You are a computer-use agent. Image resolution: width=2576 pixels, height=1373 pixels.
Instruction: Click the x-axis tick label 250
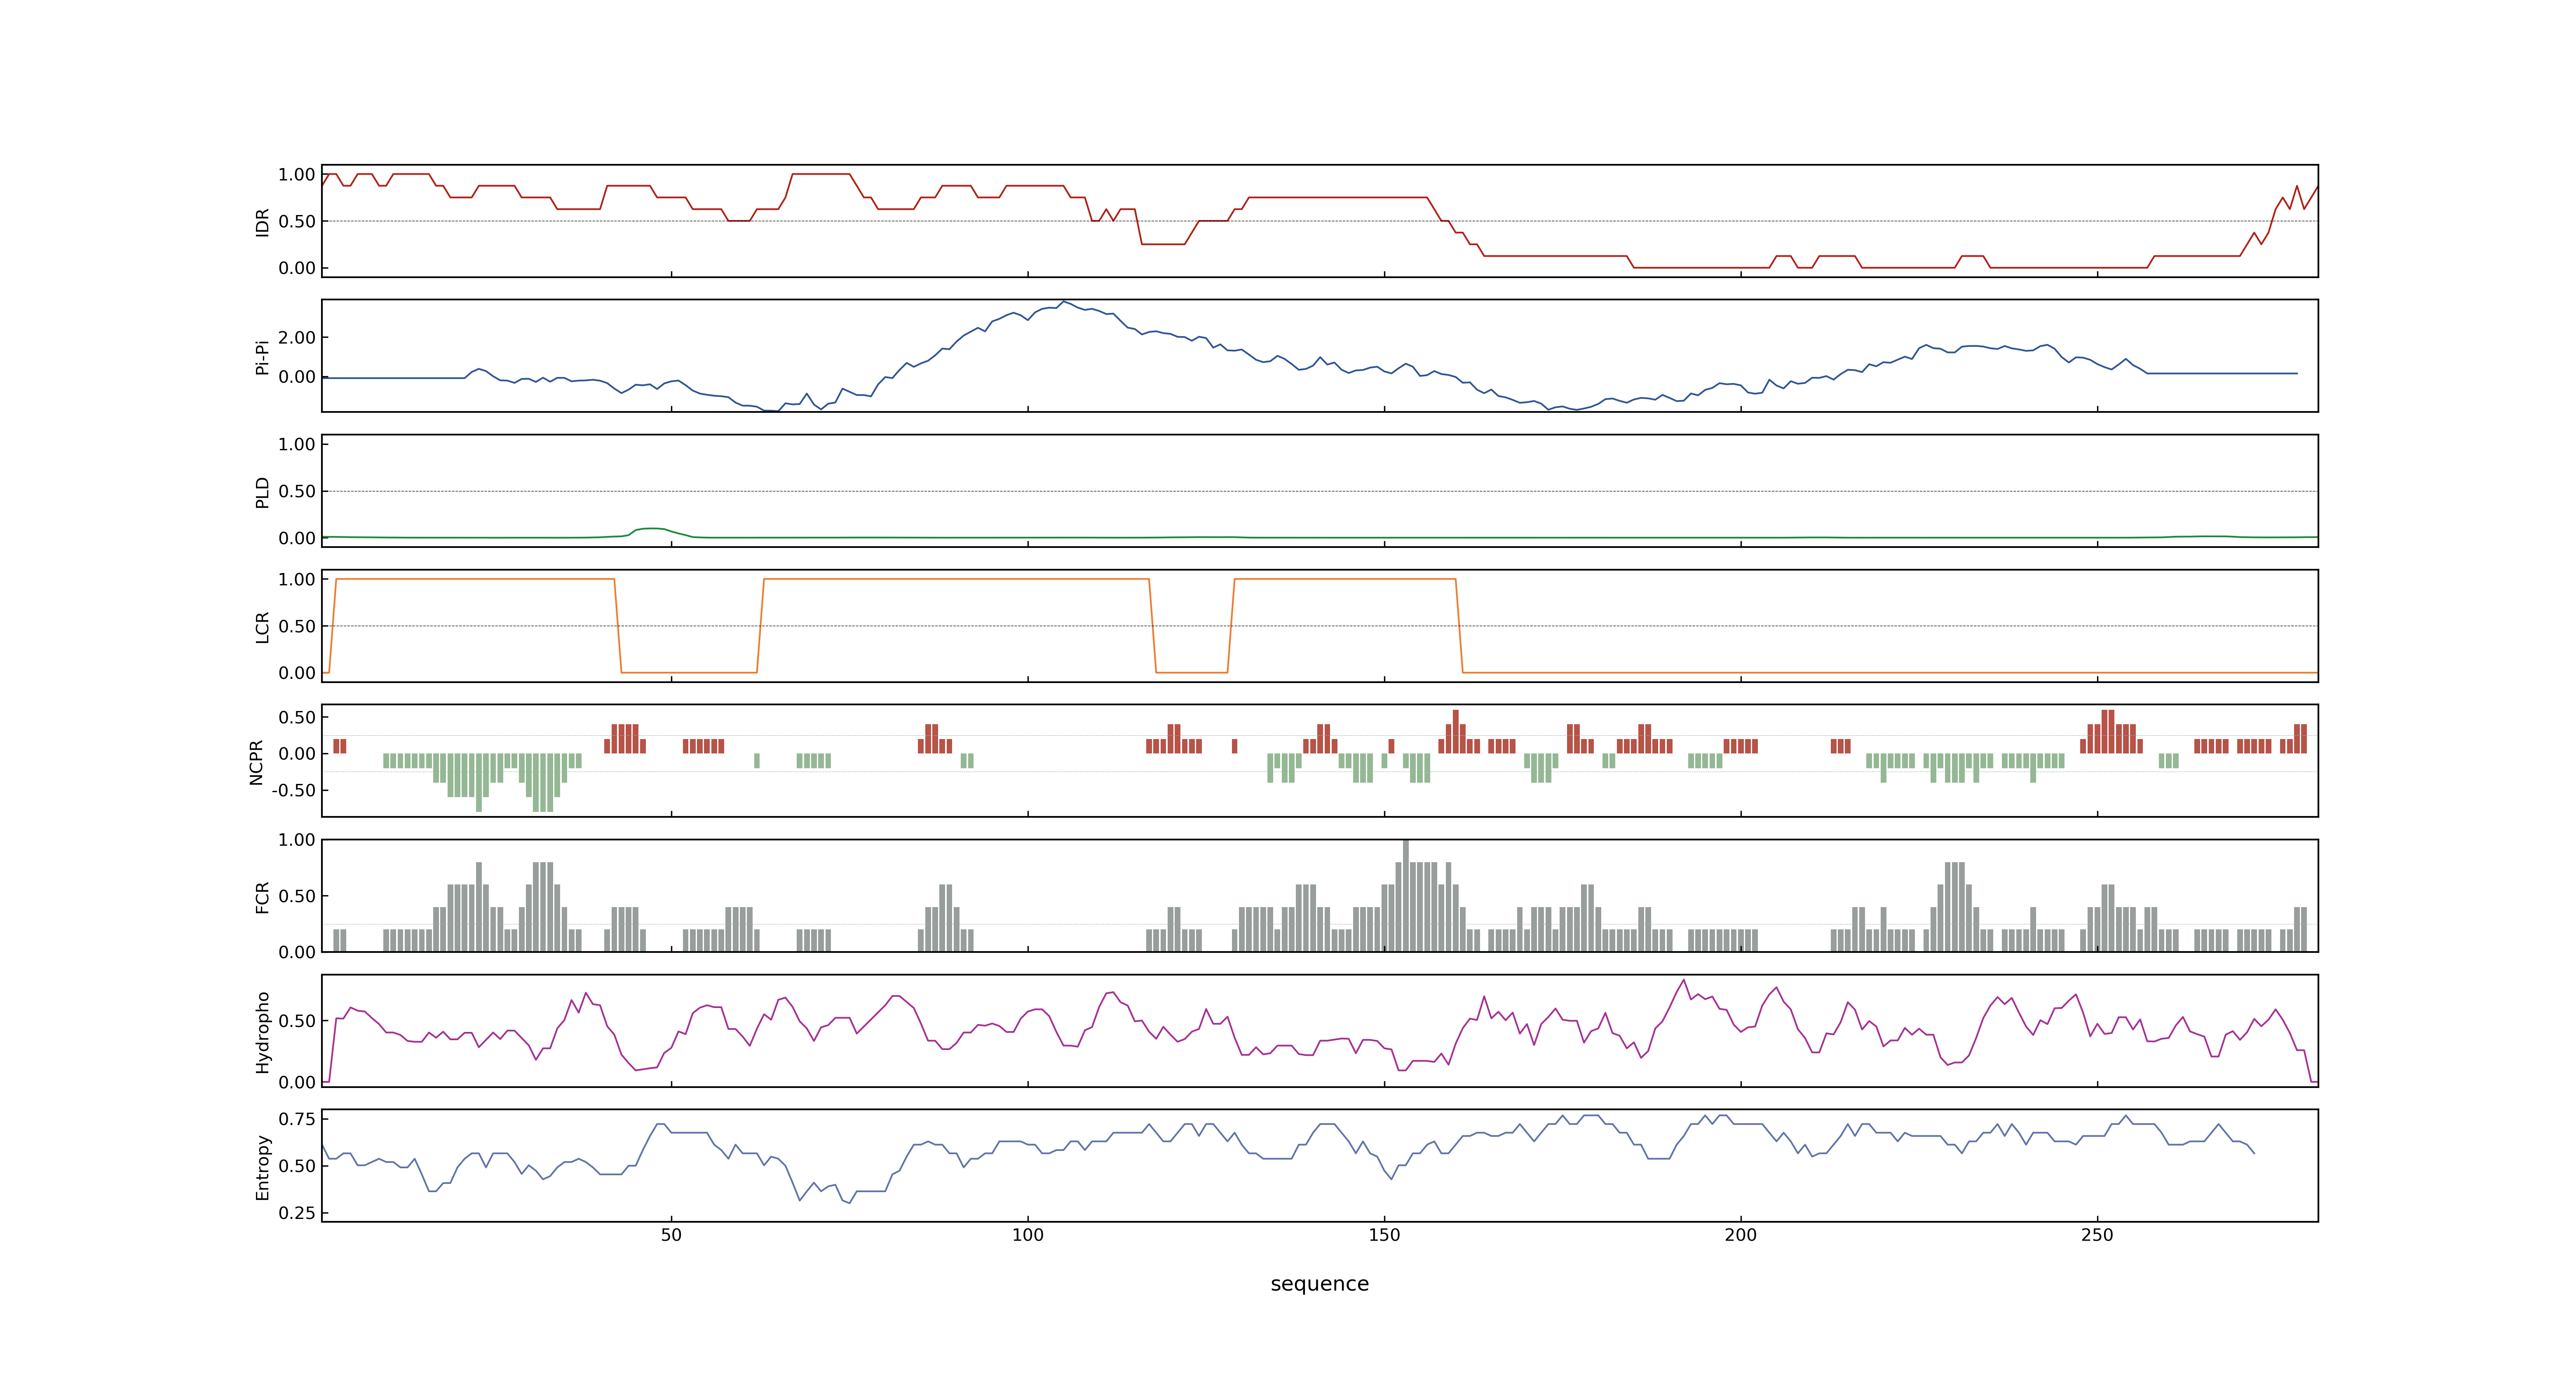[2097, 1234]
